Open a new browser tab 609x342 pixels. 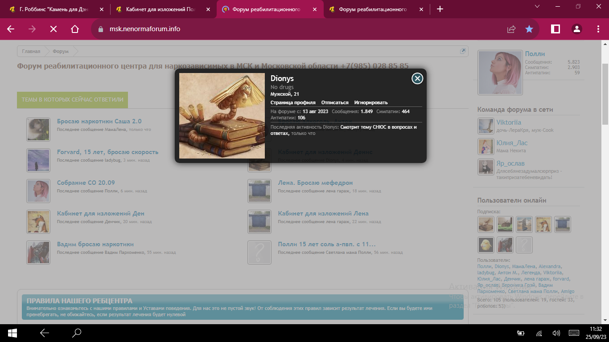click(440, 9)
